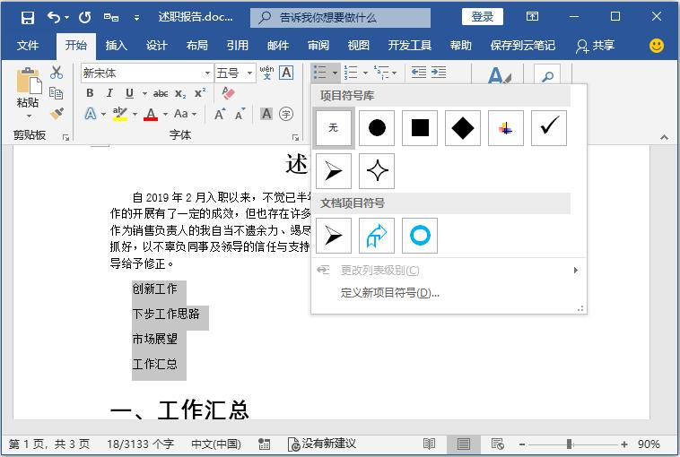The image size is (680, 457).
Task: Toggle Underline formatting
Action: click(x=129, y=92)
